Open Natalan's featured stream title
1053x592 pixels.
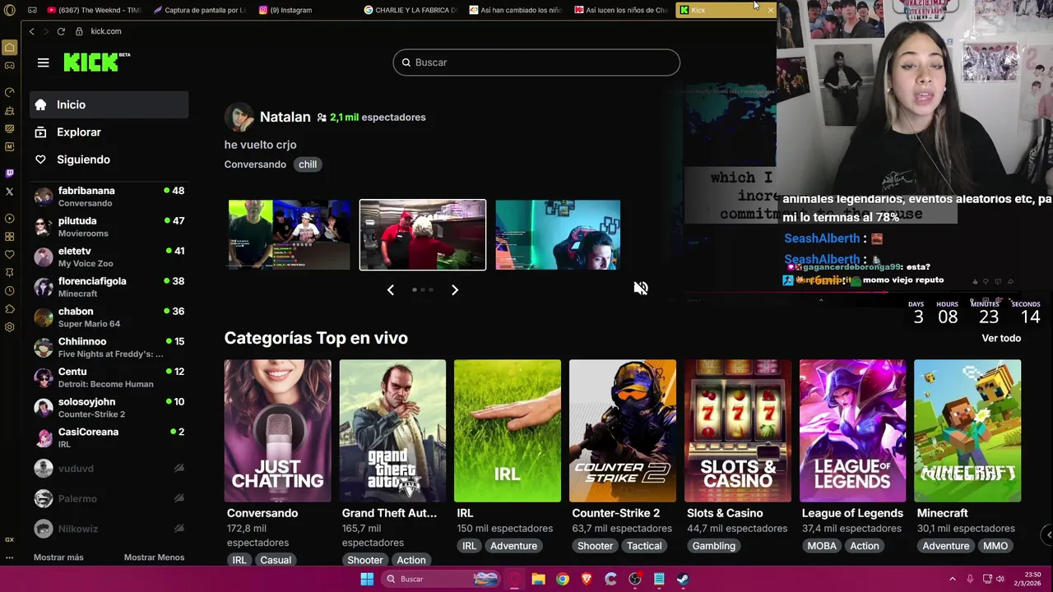pyautogui.click(x=260, y=145)
